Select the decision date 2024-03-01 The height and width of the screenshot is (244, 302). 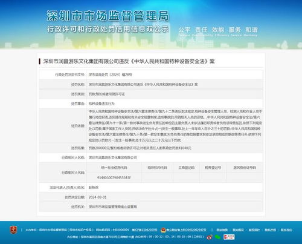[x=97, y=197]
